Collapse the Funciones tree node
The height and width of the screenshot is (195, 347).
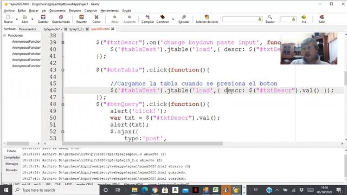(4, 35)
